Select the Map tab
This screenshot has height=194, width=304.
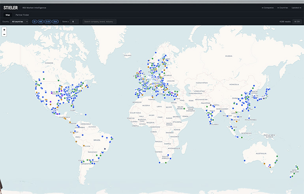tap(8, 15)
